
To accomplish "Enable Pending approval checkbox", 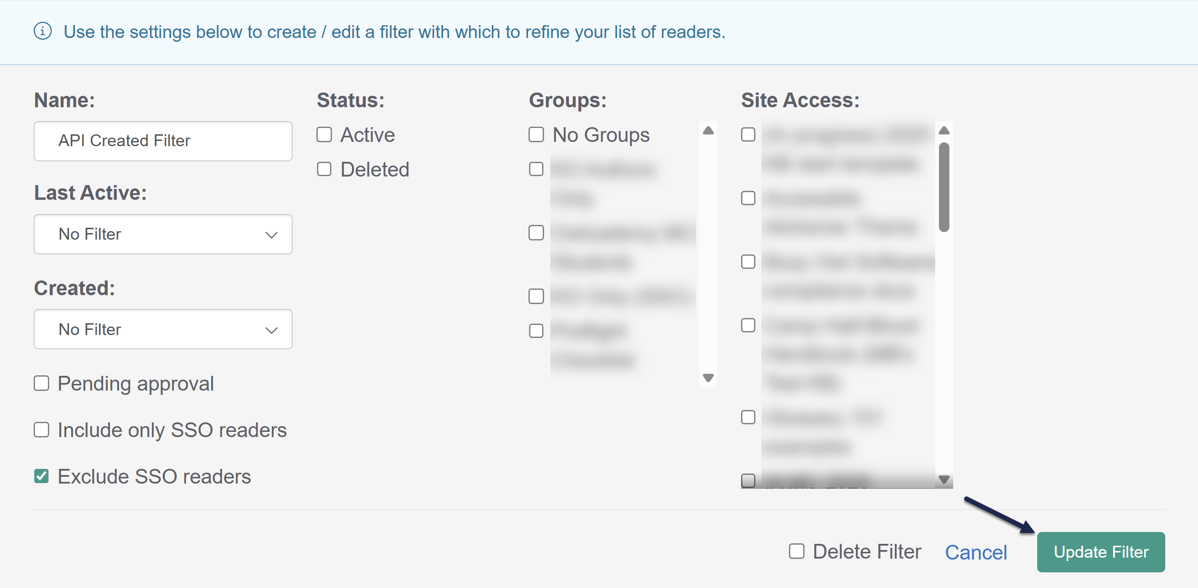I will pyautogui.click(x=42, y=383).
